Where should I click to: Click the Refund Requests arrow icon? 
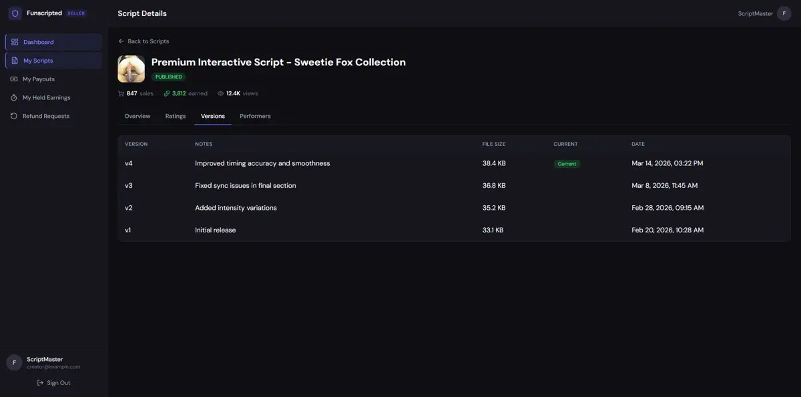tap(14, 116)
